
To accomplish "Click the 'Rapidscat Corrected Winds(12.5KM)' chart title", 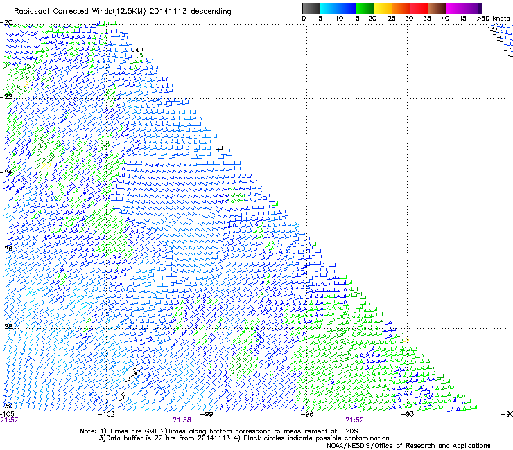I will [80, 12].
